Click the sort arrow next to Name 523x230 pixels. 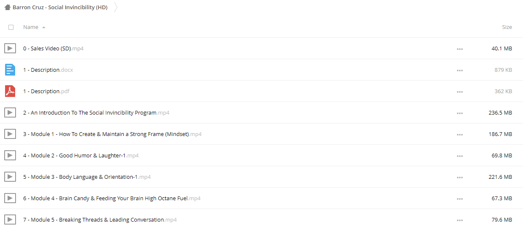click(x=44, y=27)
